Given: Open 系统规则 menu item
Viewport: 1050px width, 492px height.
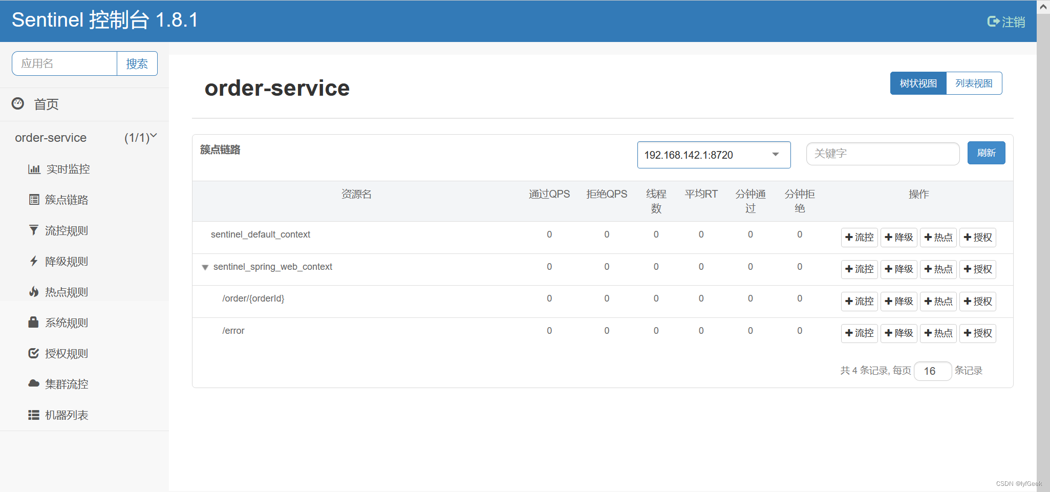Looking at the screenshot, I should (x=67, y=323).
